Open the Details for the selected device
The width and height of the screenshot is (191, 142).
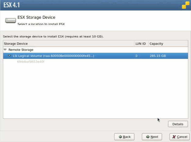click(178, 124)
